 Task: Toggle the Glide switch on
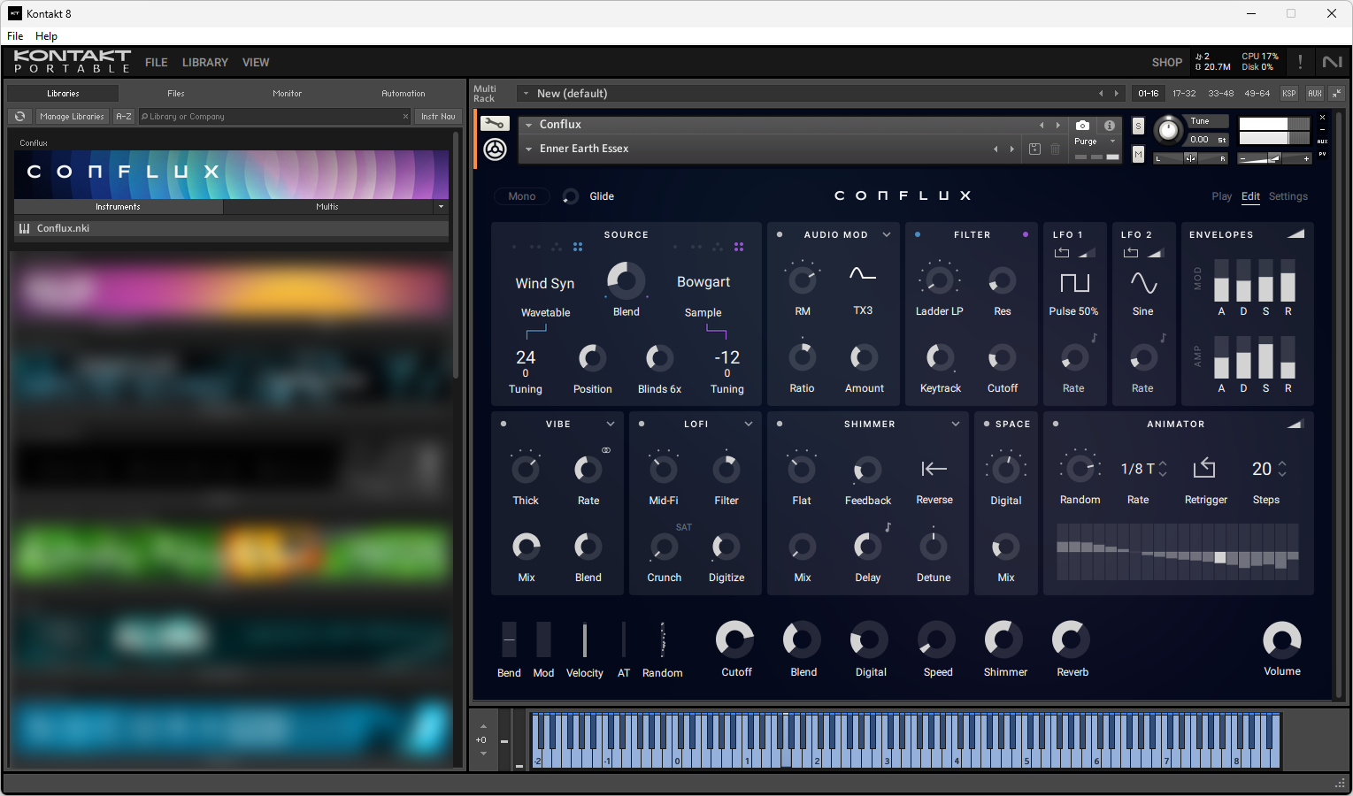[571, 196]
